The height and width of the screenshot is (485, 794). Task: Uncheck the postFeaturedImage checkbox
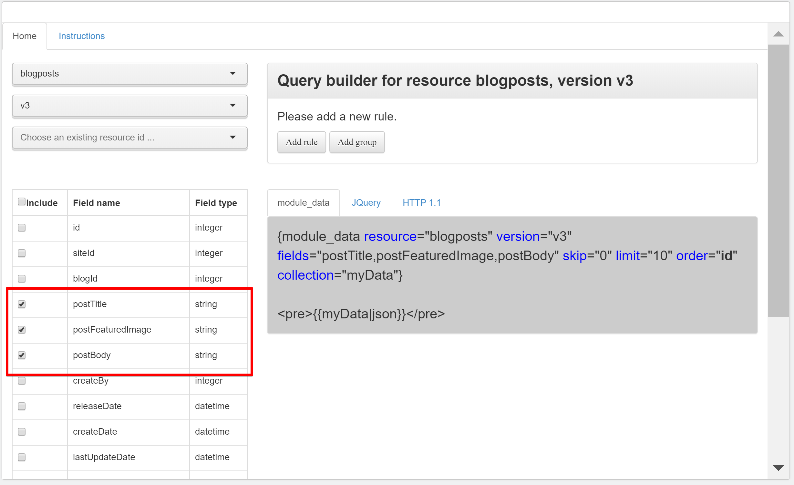22,330
